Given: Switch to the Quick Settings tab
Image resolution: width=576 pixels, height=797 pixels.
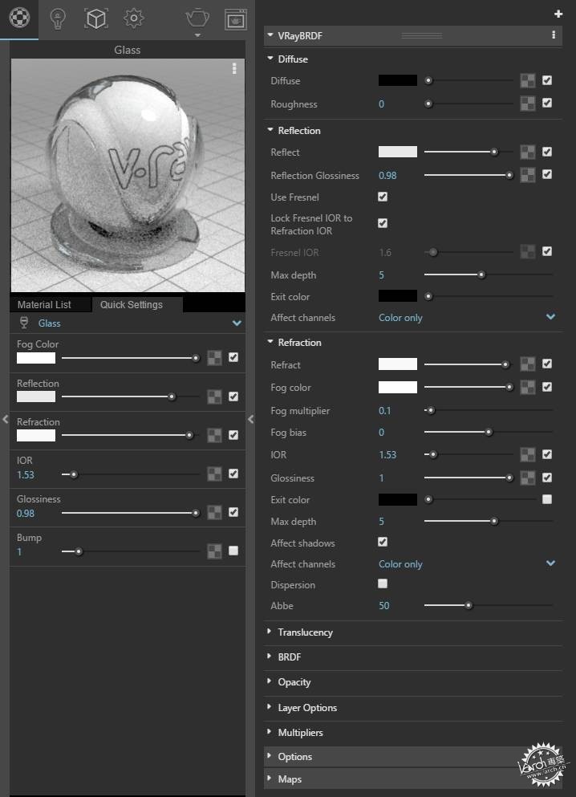Looking at the screenshot, I should tap(137, 304).
